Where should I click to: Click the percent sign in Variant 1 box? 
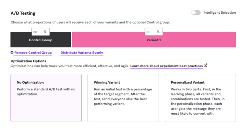point(158,32)
